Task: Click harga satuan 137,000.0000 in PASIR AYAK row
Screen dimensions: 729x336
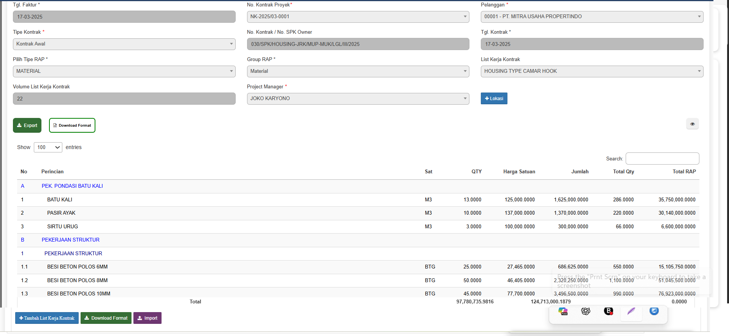Action: point(520,213)
